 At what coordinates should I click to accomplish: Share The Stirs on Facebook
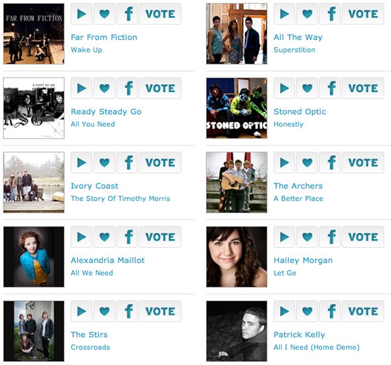[x=127, y=311]
